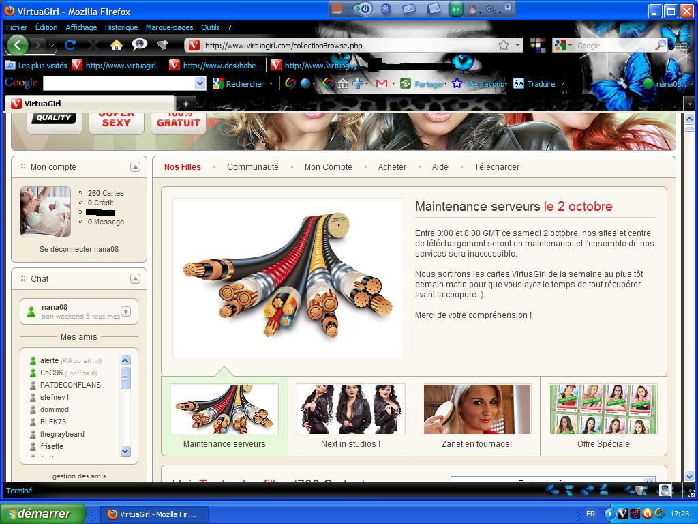The image size is (698, 524).
Task: Open the Historique menu
Action: pyautogui.click(x=121, y=27)
